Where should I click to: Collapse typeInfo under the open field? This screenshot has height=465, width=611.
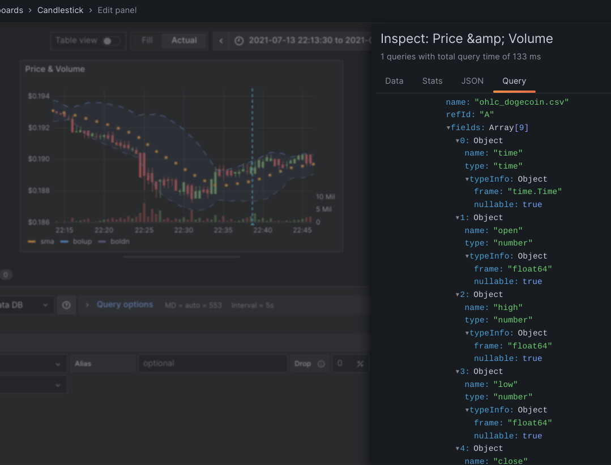pyautogui.click(x=467, y=256)
